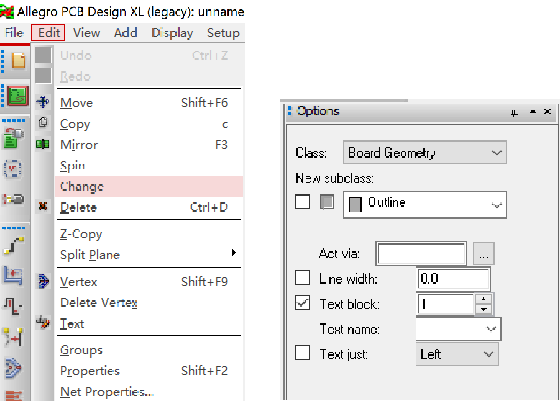The height and width of the screenshot is (401, 560).
Task: Increase Text block value with up arrow
Action: 484,299
